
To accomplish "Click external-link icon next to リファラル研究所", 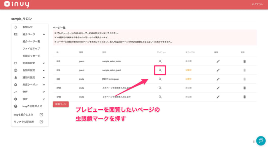I will 41,122.
